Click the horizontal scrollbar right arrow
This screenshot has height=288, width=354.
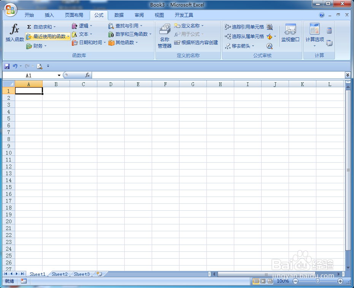point(338,274)
